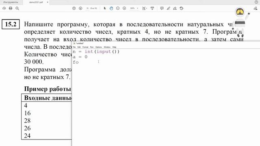Screen dimensions: 260x146
Task: Click the table cell with value 28
Action: coord(27,121)
